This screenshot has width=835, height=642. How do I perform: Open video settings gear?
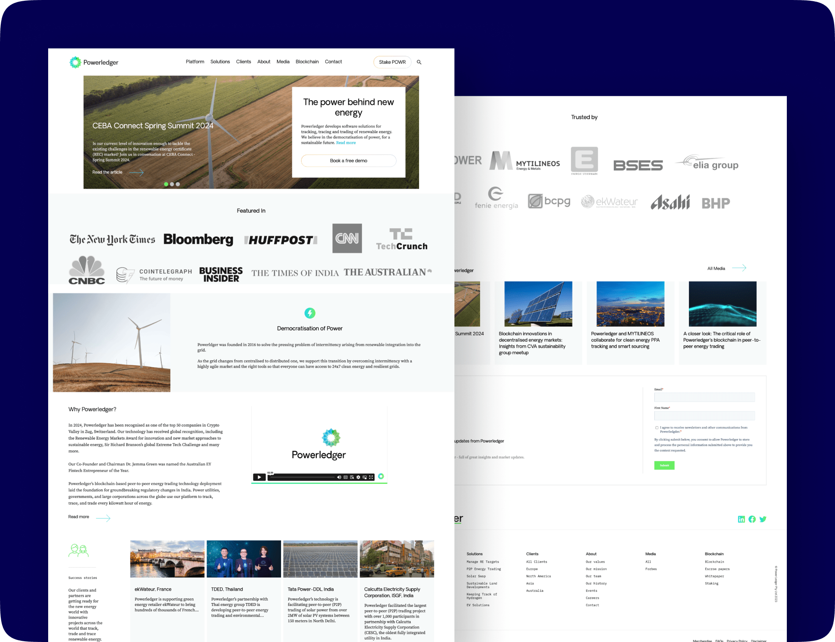coord(358,477)
